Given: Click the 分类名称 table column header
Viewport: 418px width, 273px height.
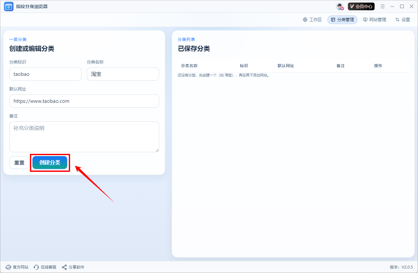Looking at the screenshot, I should [x=189, y=66].
